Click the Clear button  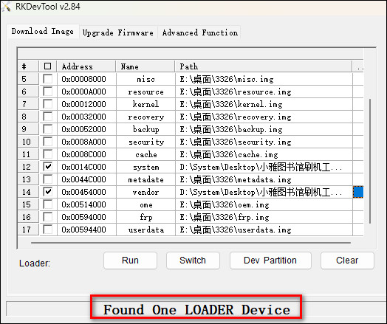coord(347,261)
